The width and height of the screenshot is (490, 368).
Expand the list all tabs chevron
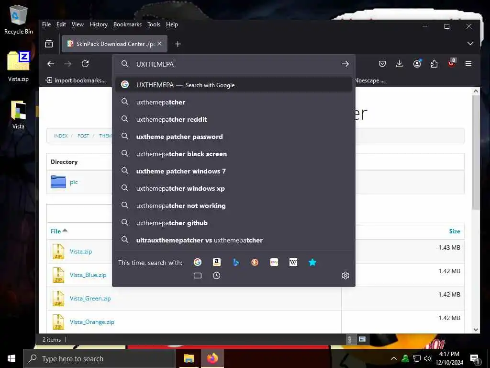(470, 44)
